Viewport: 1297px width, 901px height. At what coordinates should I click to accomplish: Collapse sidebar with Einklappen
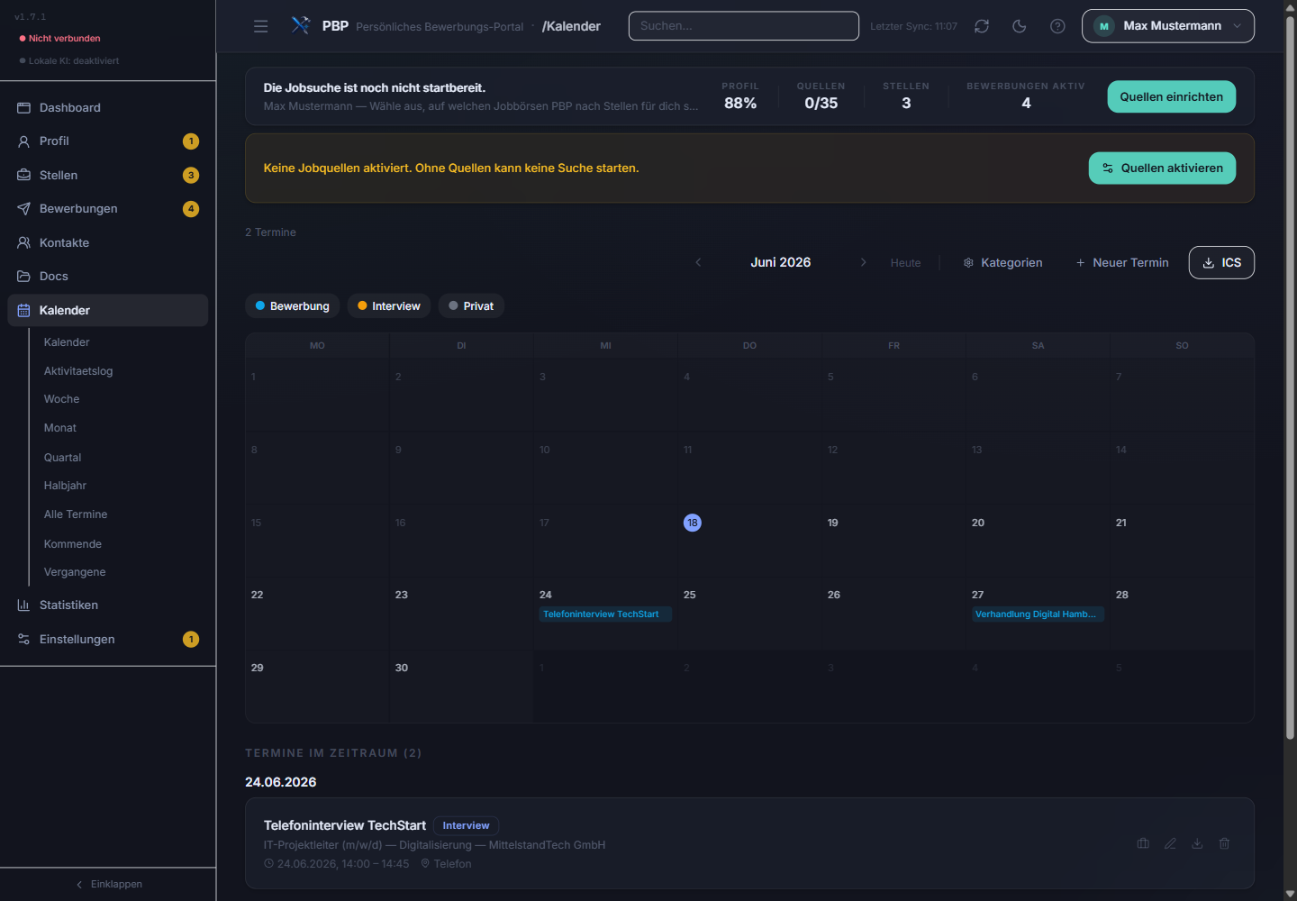pos(108,884)
